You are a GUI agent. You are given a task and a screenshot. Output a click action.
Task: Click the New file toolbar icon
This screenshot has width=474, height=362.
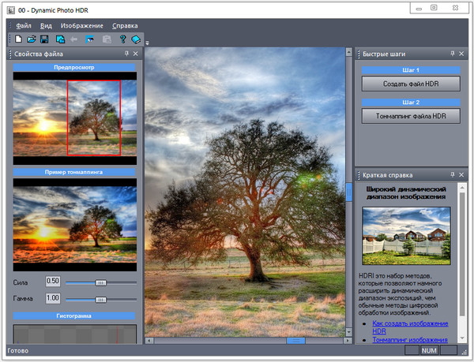coord(17,39)
